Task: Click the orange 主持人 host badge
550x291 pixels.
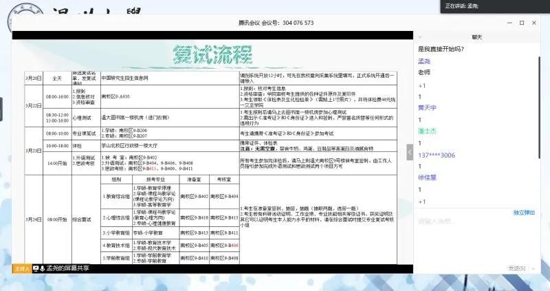Action: click(x=22, y=268)
